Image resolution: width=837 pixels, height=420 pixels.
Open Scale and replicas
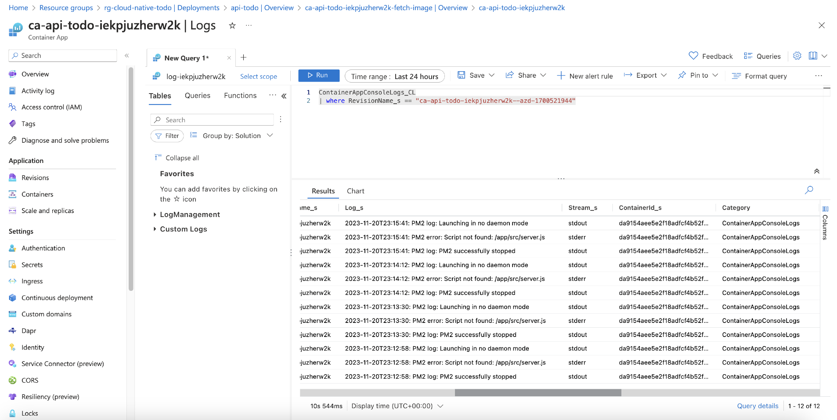coord(47,211)
